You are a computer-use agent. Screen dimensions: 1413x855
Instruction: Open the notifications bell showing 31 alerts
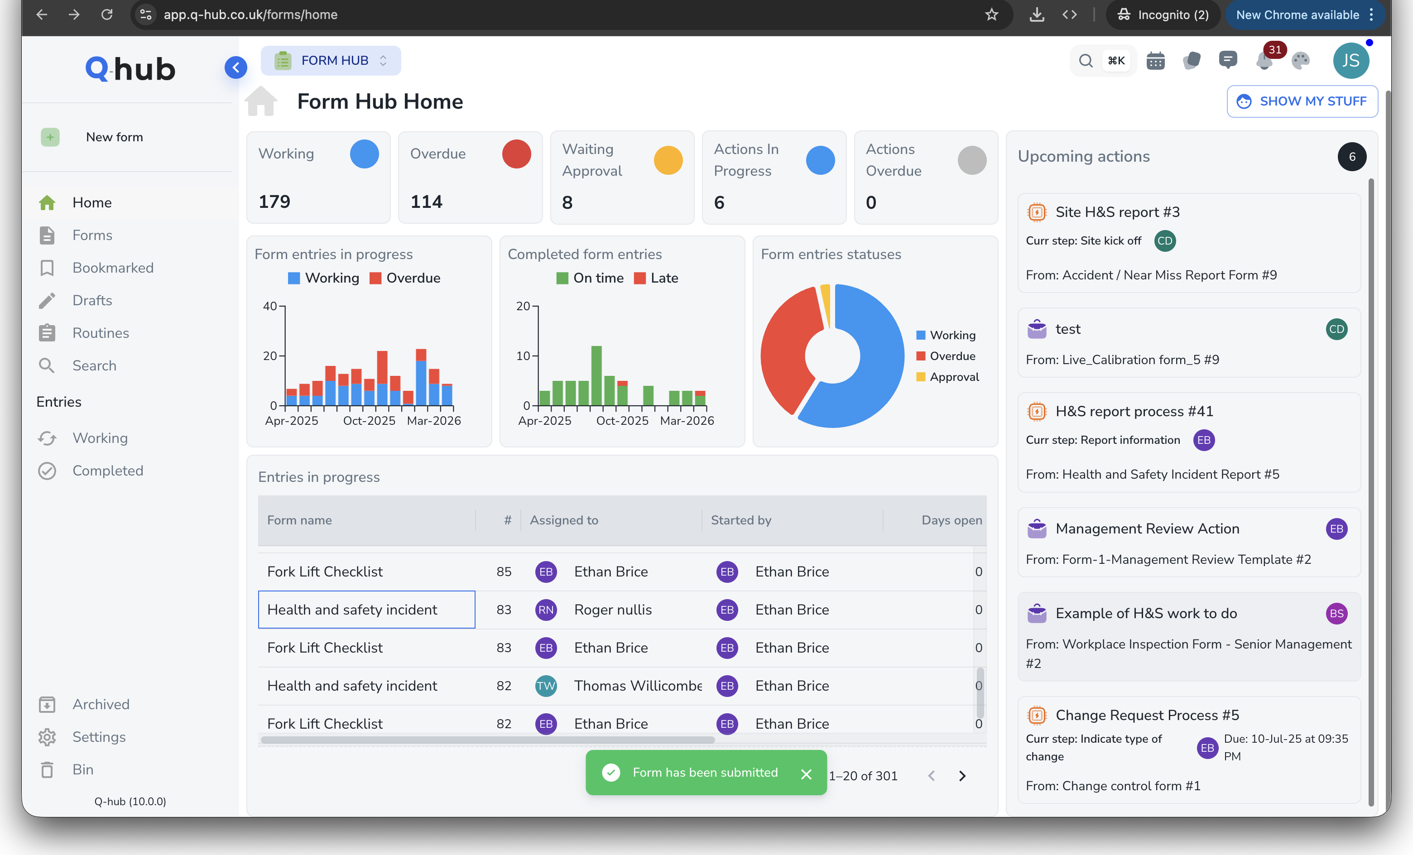pos(1264,61)
